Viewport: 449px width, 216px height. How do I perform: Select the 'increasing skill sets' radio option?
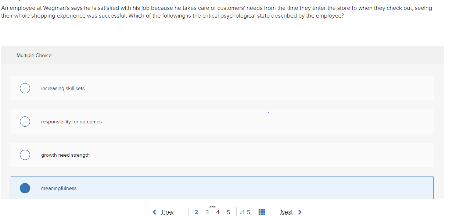tap(25, 88)
